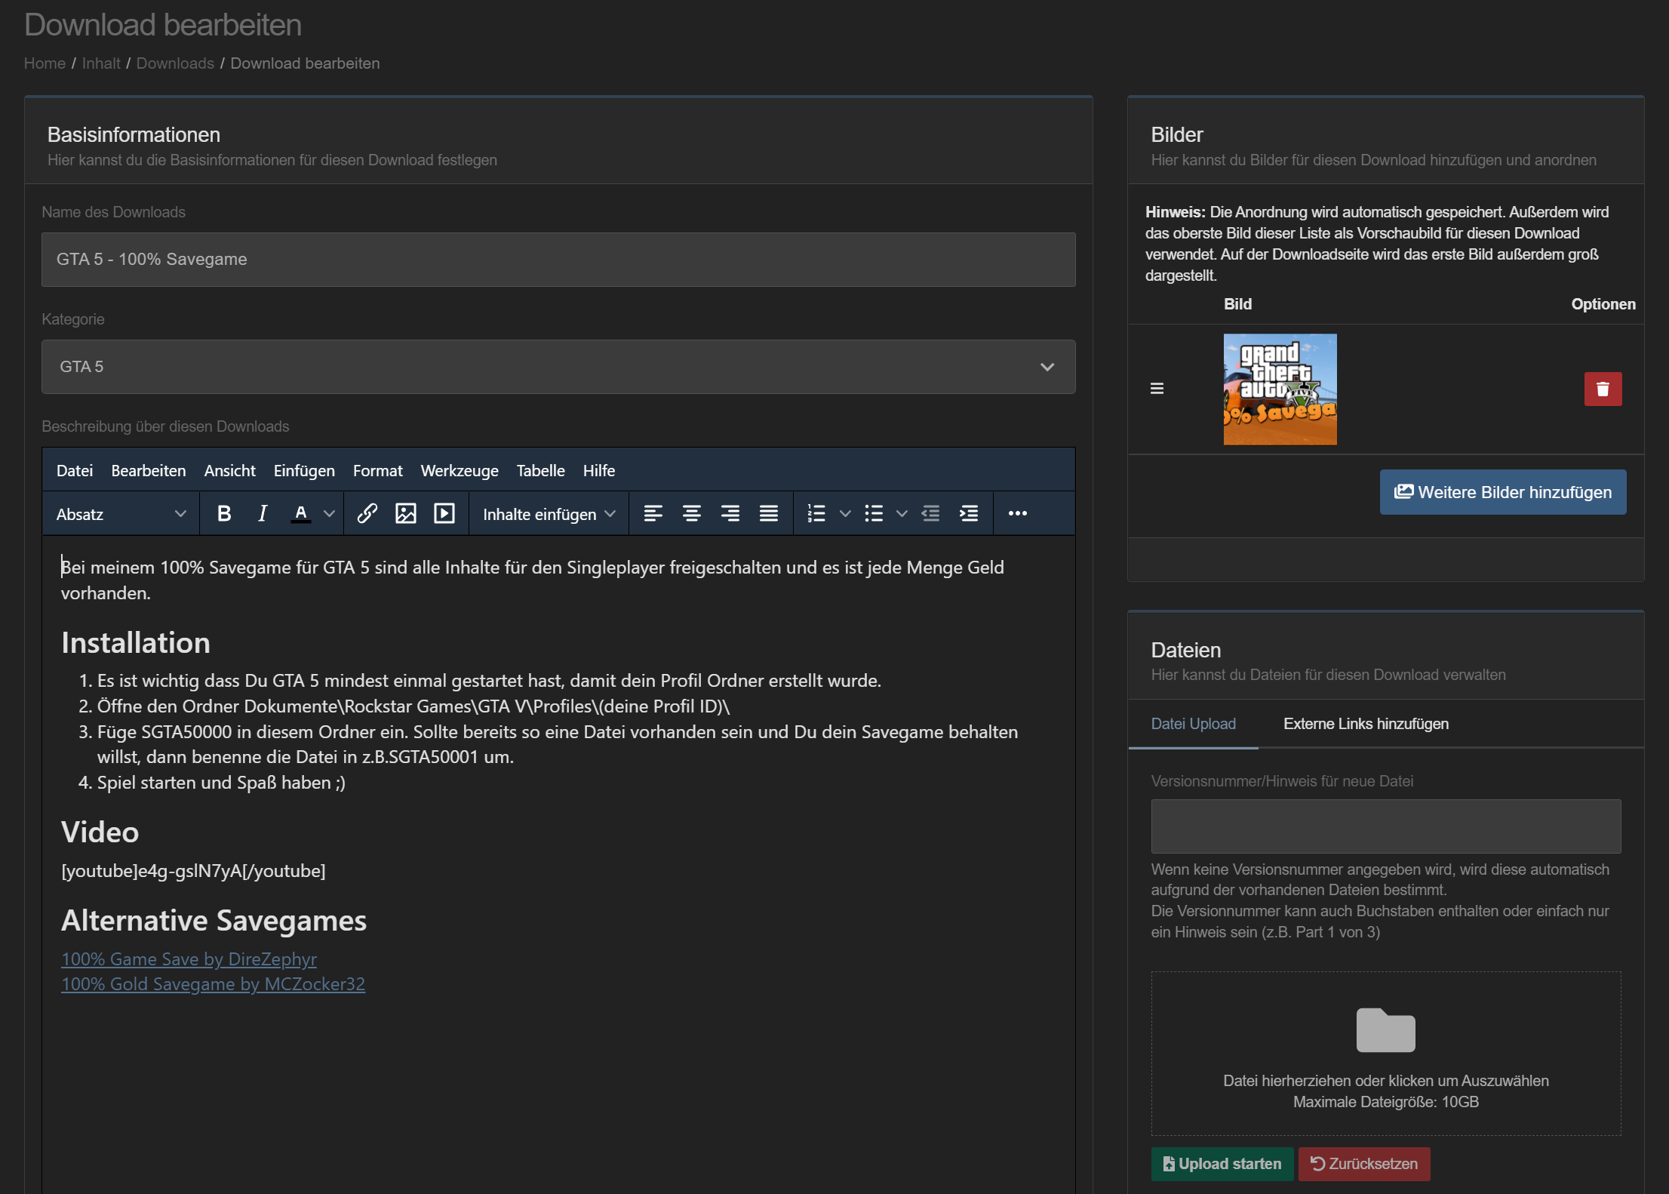Image resolution: width=1669 pixels, height=1194 pixels.
Task: Center align the text
Action: click(x=692, y=514)
